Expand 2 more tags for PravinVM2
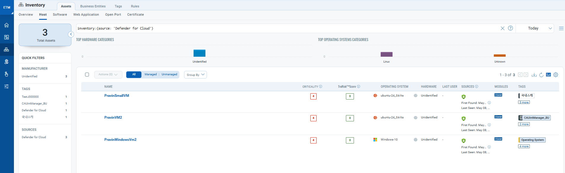 pyautogui.click(x=524, y=124)
